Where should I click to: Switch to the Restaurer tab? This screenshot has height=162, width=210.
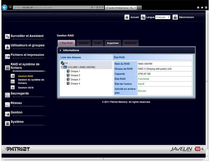(x=130, y=43)
